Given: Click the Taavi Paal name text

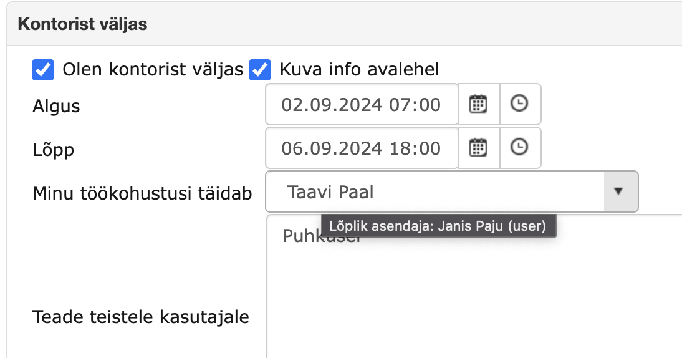Looking at the screenshot, I should point(330,192).
